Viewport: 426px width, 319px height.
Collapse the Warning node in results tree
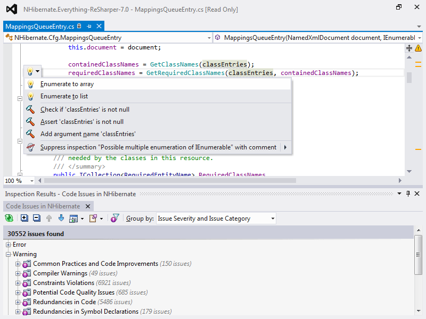9,255
